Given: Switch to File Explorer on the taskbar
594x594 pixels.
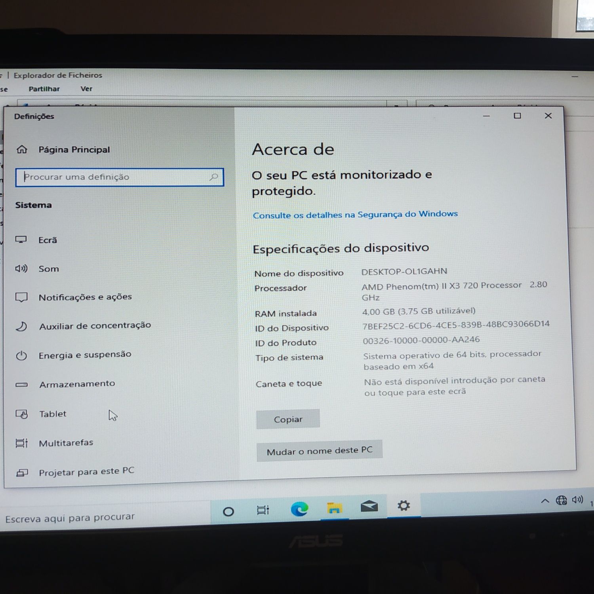Looking at the screenshot, I should 334,508.
